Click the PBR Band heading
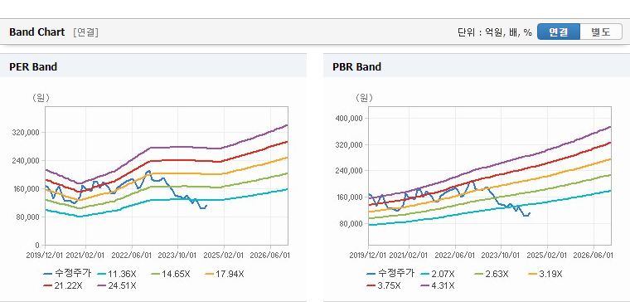The image size is (630, 302). tap(356, 66)
